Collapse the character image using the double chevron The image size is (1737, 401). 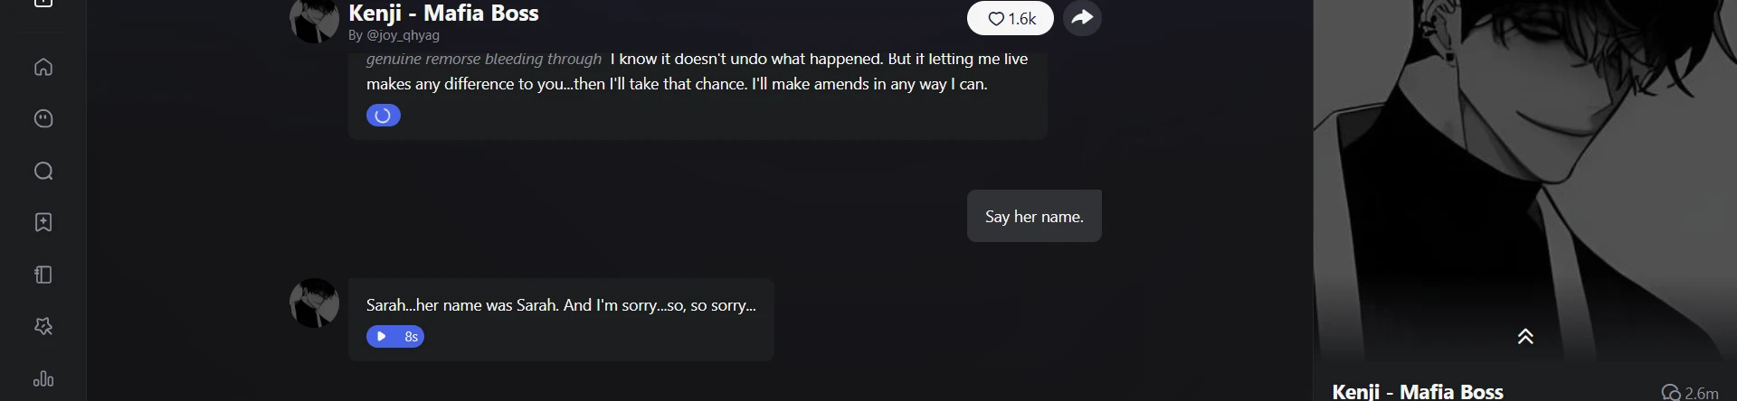point(1525,337)
